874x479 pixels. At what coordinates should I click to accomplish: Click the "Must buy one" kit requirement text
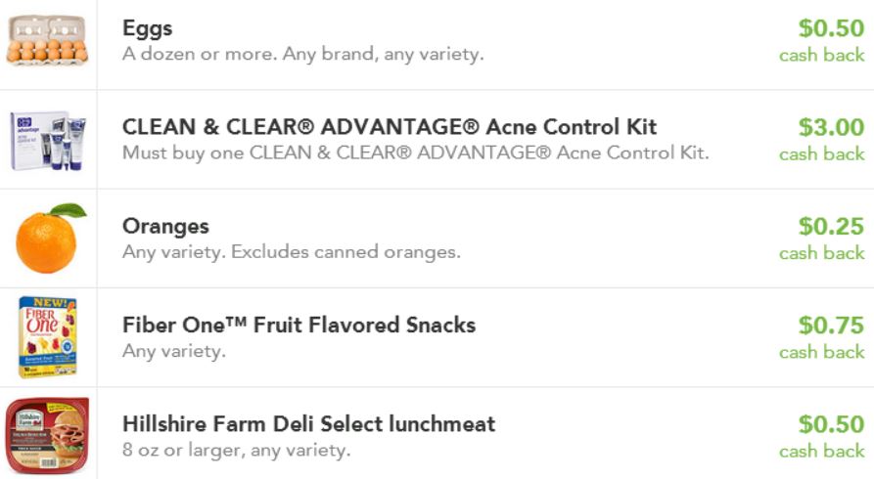coord(415,152)
